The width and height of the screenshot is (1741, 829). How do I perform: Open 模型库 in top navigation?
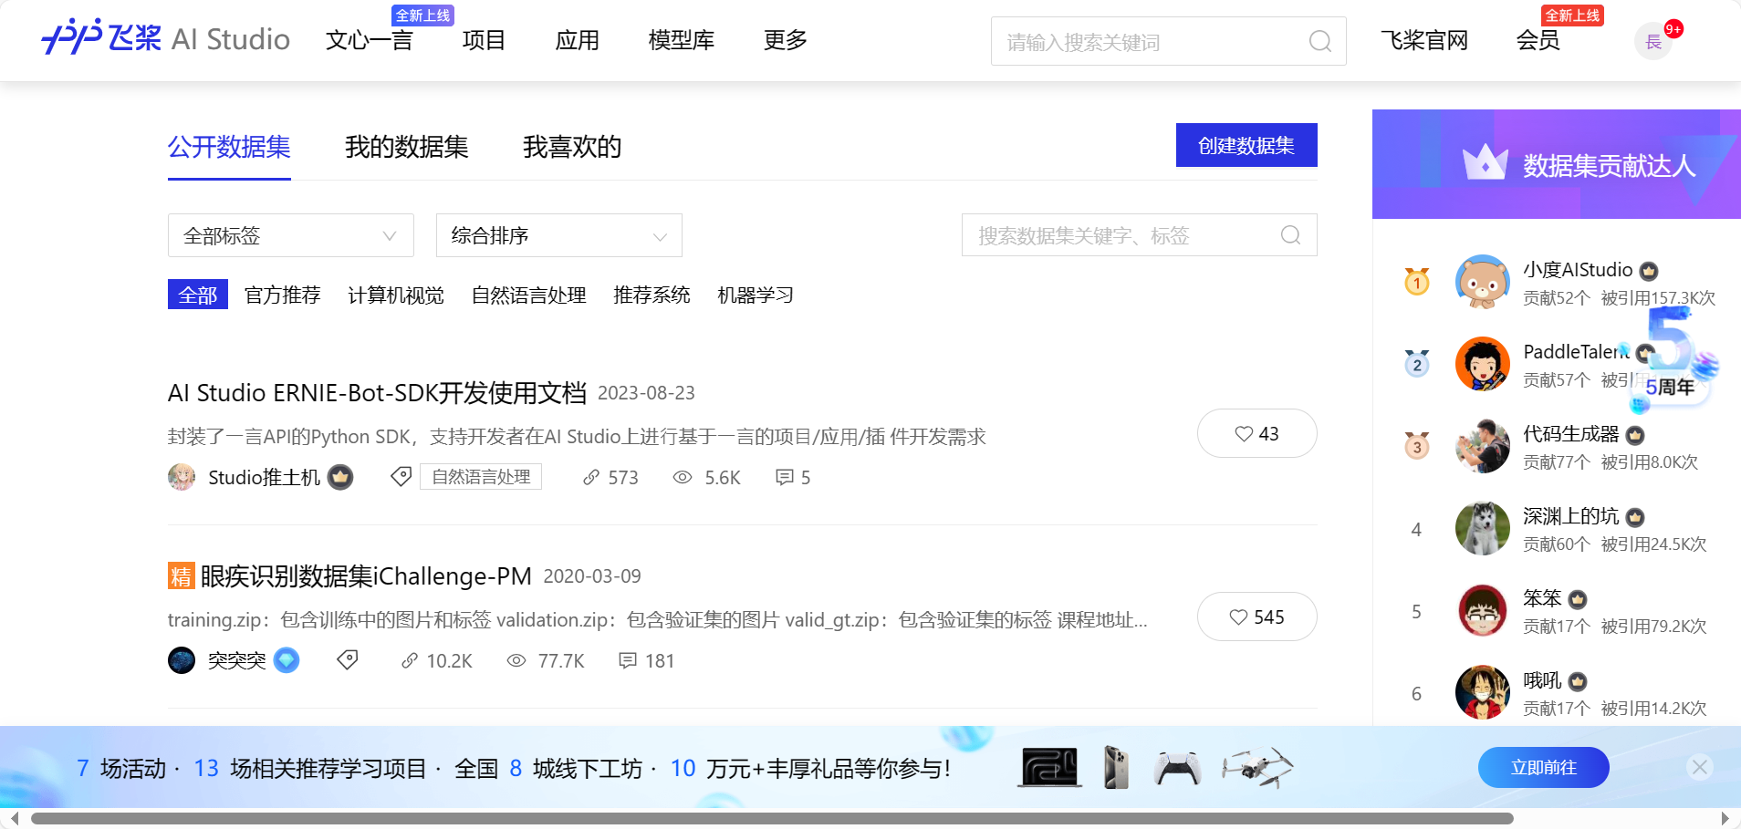(x=681, y=40)
